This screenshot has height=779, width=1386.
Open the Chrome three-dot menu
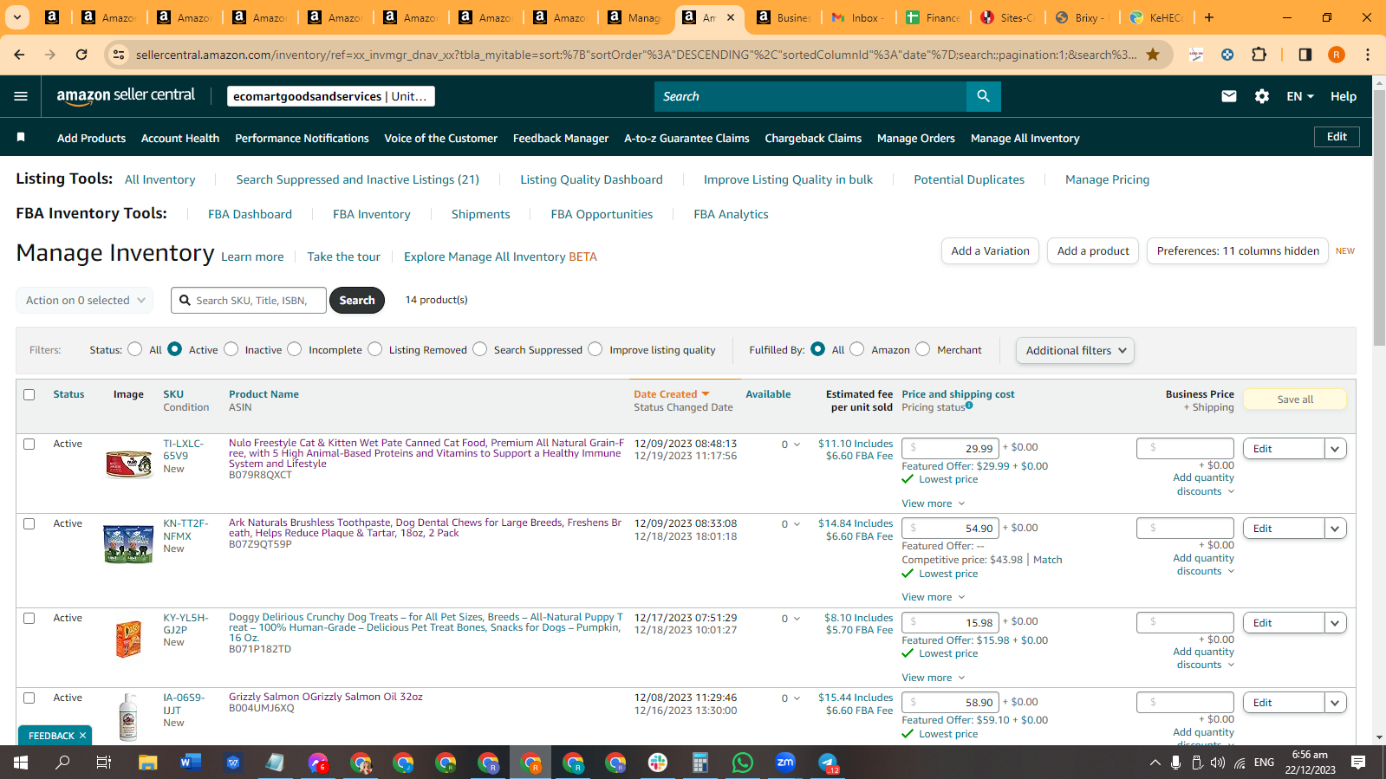pyautogui.click(x=1368, y=55)
